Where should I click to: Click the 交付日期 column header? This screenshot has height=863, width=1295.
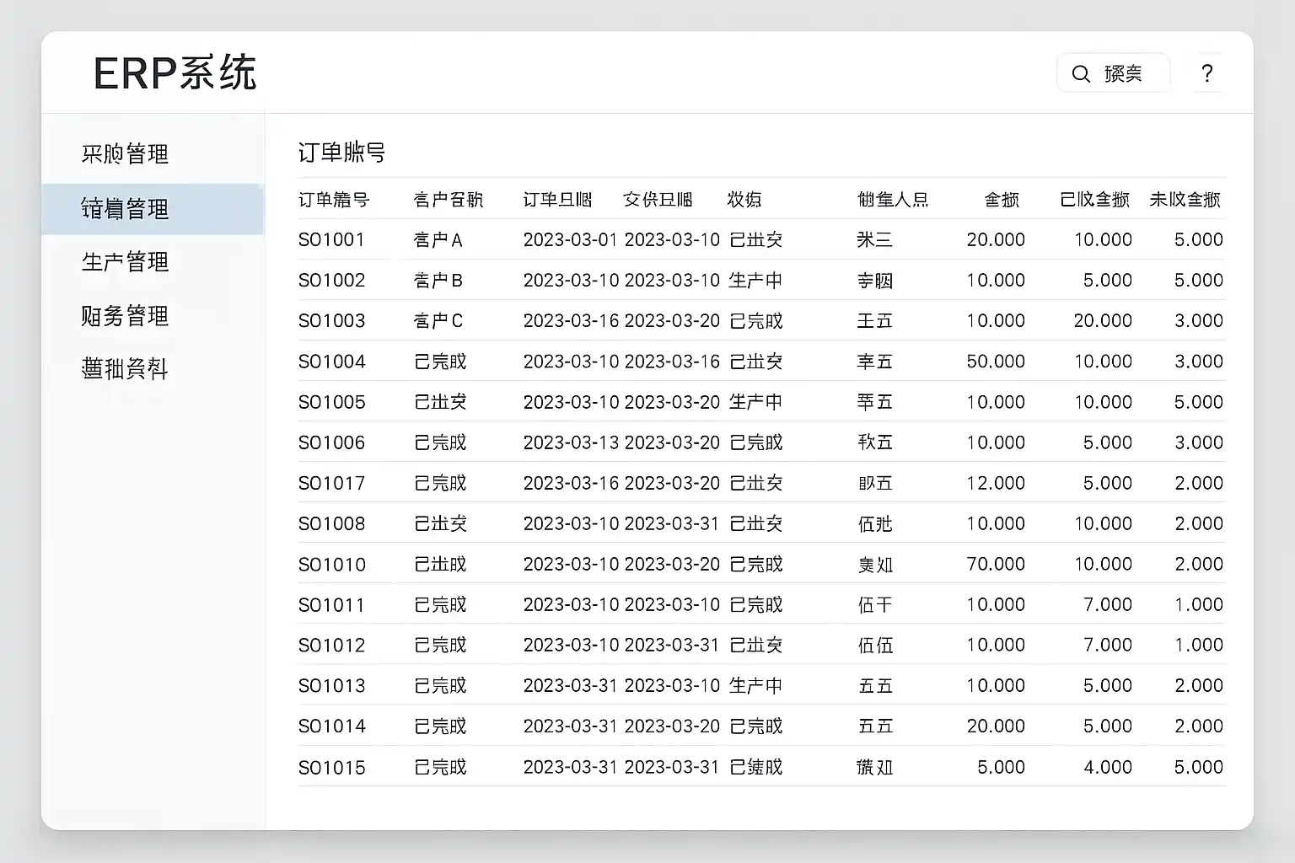pyautogui.click(x=658, y=199)
